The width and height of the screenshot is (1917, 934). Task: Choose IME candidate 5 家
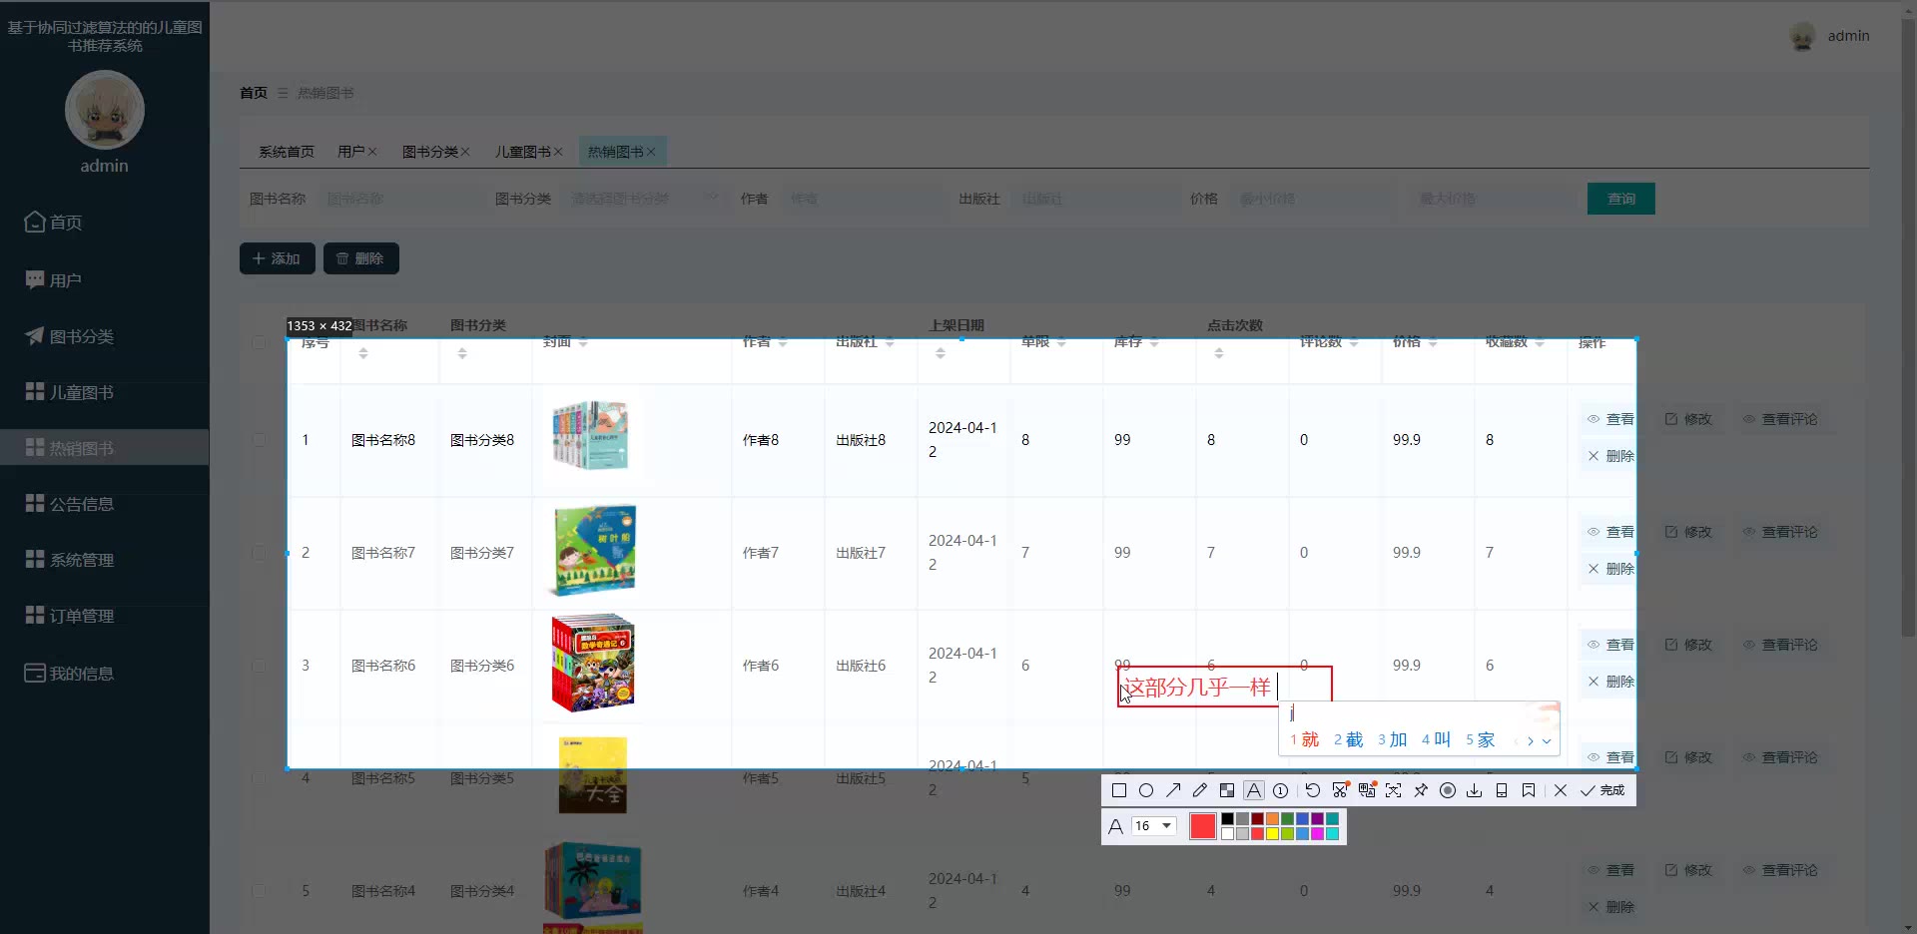pyautogui.click(x=1480, y=739)
